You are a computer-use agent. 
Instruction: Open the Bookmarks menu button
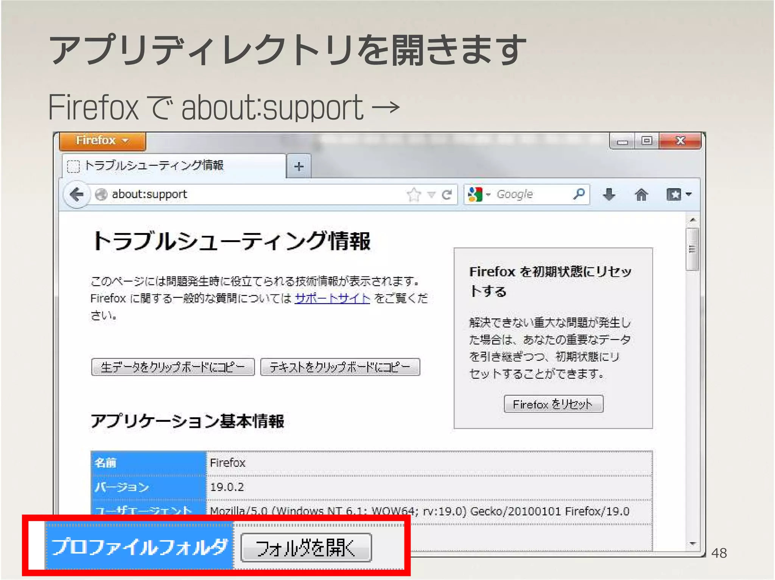[x=679, y=194]
